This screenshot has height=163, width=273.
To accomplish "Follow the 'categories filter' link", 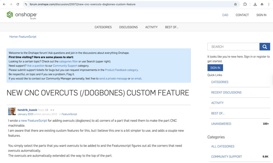I will (68, 61).
